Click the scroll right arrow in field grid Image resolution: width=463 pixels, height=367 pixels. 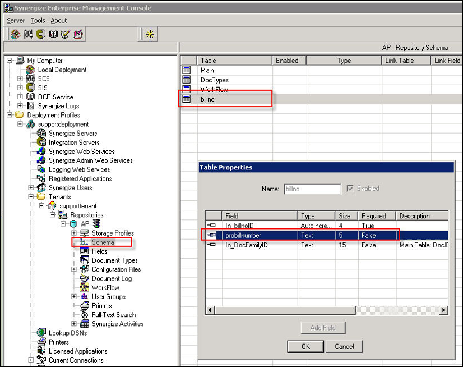tap(443, 310)
